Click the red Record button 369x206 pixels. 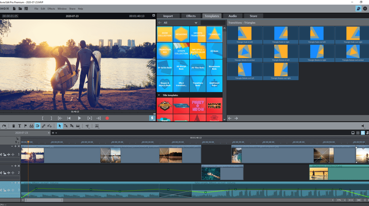tap(107, 118)
